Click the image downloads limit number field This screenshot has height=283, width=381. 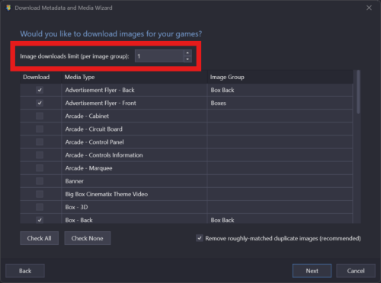159,56
